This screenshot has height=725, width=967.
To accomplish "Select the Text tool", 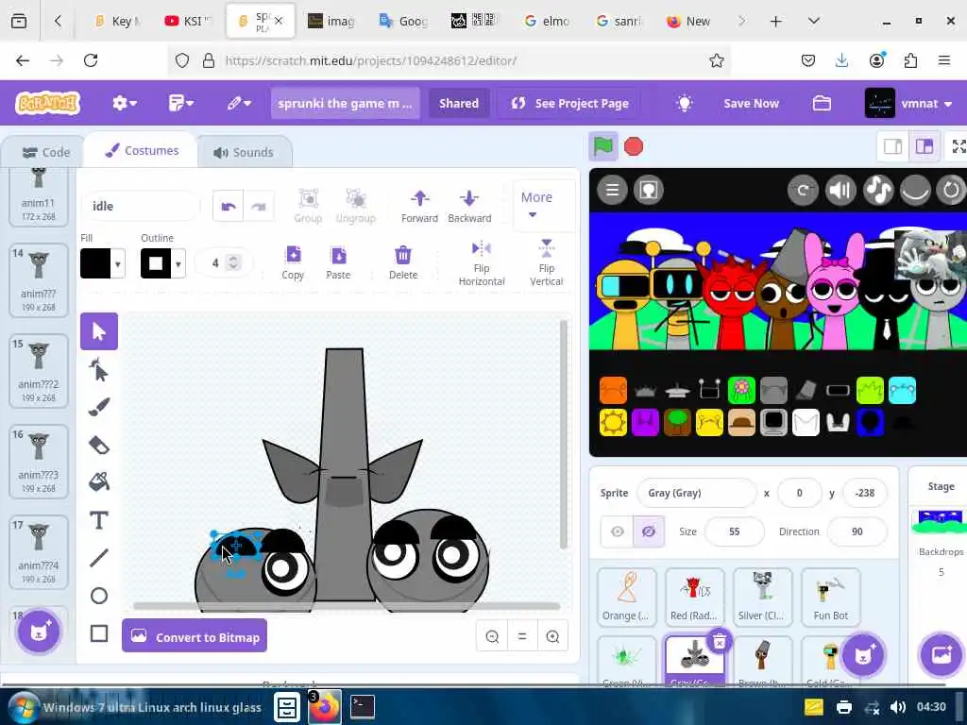I will (x=98, y=520).
